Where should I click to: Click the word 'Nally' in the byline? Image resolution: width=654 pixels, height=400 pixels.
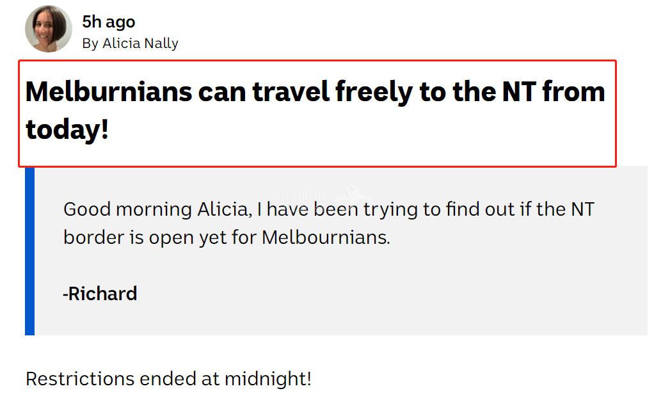pos(161,44)
